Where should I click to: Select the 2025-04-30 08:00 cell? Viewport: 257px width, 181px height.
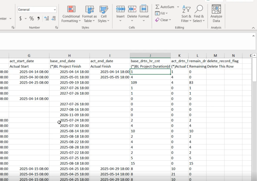tap(29, 77)
